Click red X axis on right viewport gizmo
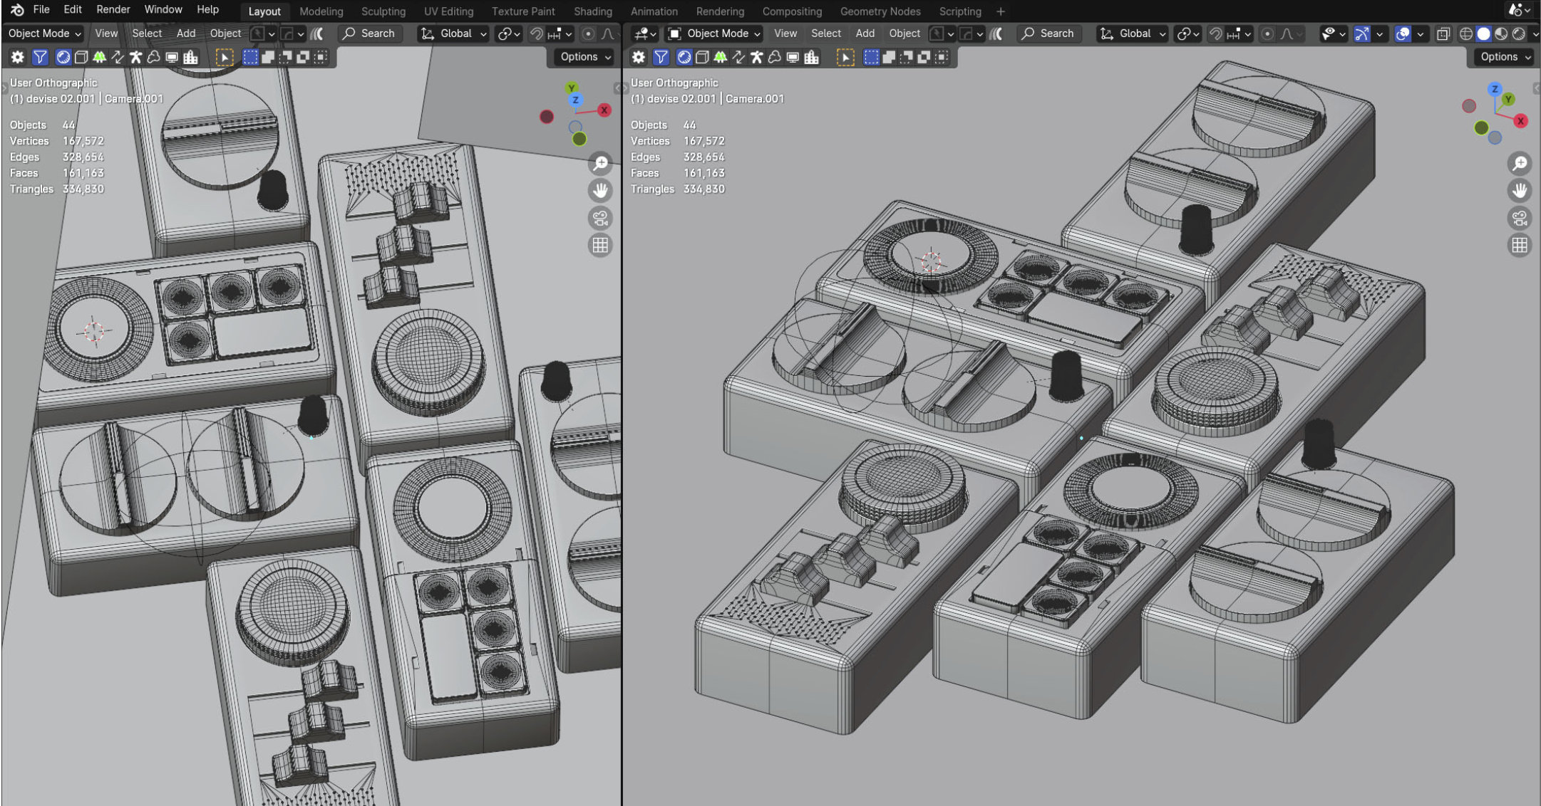Screen dimensions: 1541x806 [x=1520, y=121]
